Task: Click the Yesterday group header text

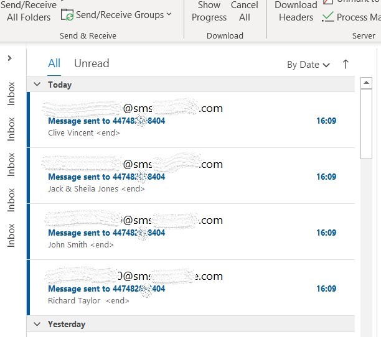Action: click(67, 324)
